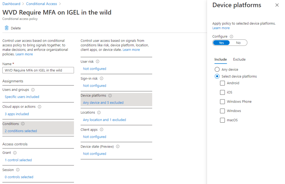Select the Any device radio button
Viewport: 285px width, 184px height.
coord(217,69)
